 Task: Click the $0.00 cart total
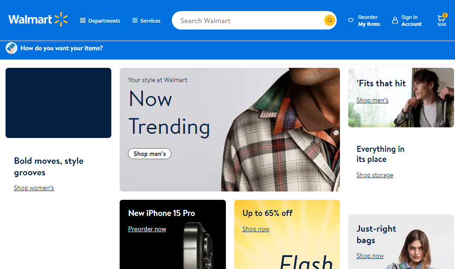point(442,24)
